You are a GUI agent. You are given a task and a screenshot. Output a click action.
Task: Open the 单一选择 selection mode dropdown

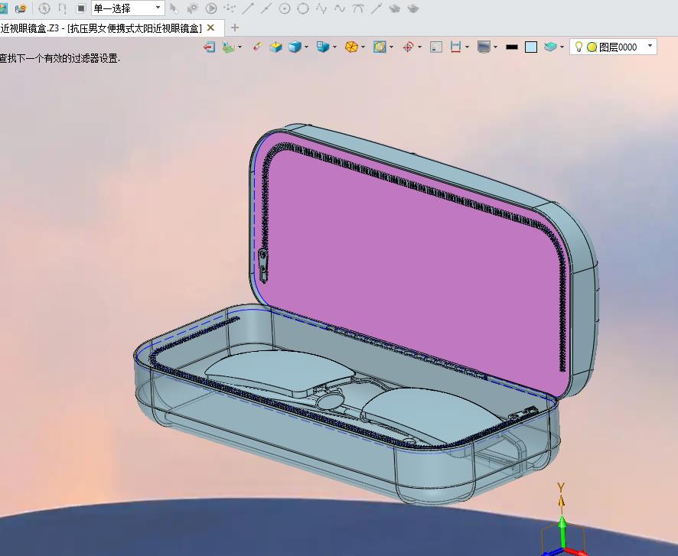coord(128,8)
